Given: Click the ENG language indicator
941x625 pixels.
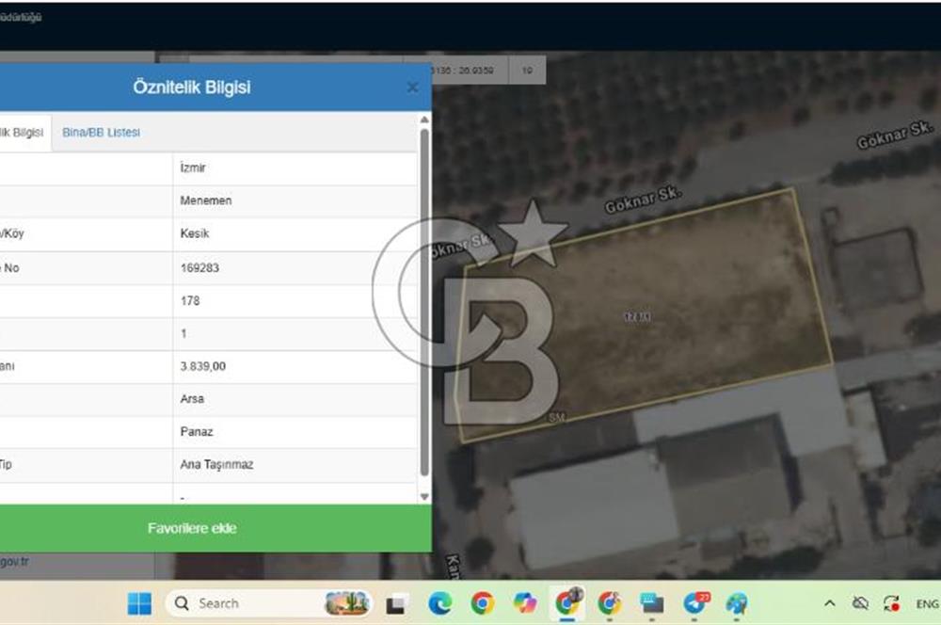Looking at the screenshot, I should point(927,604).
